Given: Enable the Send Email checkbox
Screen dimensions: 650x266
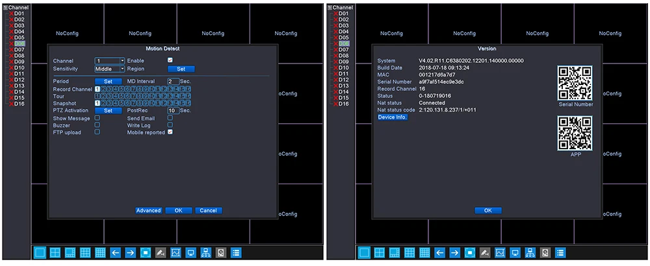Looking at the screenshot, I should [x=170, y=118].
